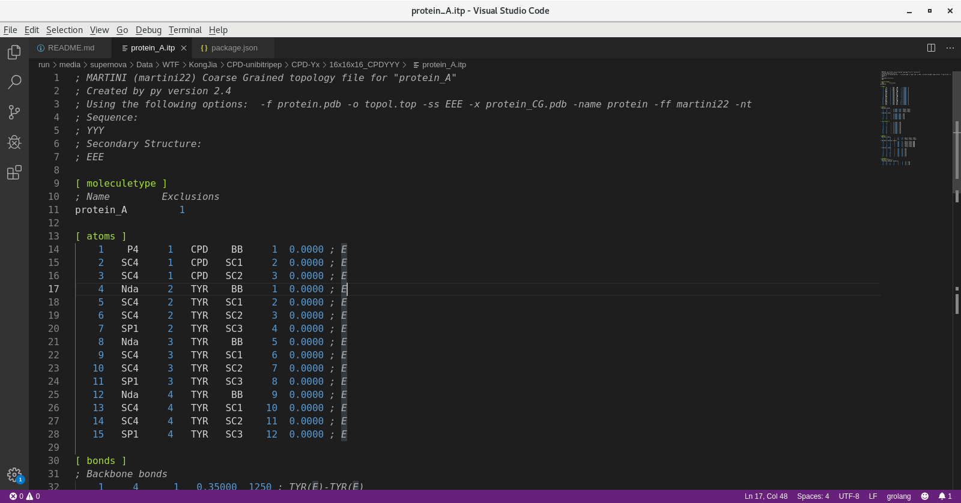Image resolution: width=961 pixels, height=503 pixels.
Task: Select the 'run' breadcrumb segment
Action: (44, 65)
